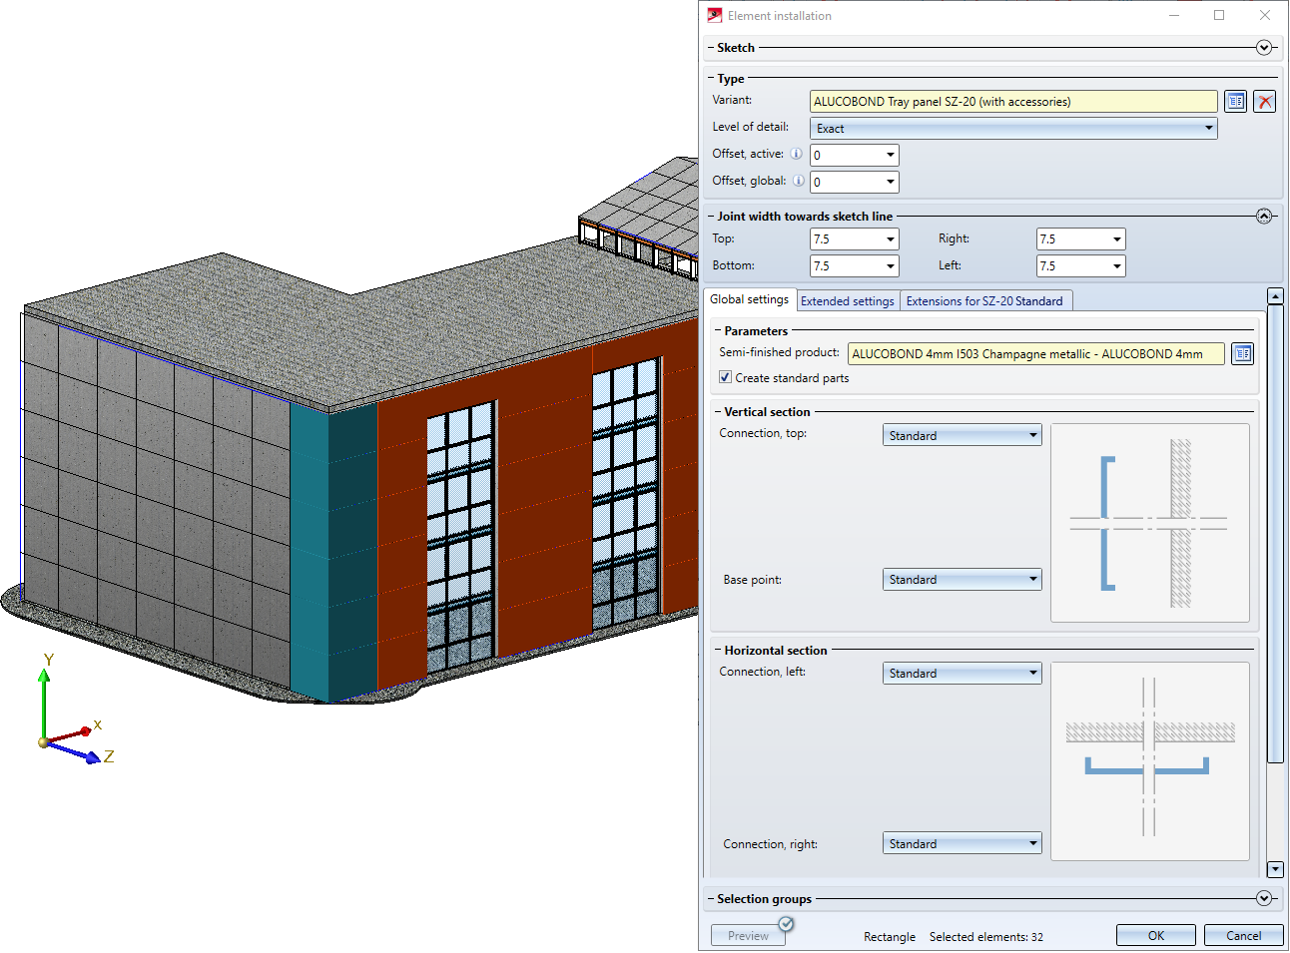Open semi-finished product catalog icon
1290x953 pixels.
(x=1242, y=354)
